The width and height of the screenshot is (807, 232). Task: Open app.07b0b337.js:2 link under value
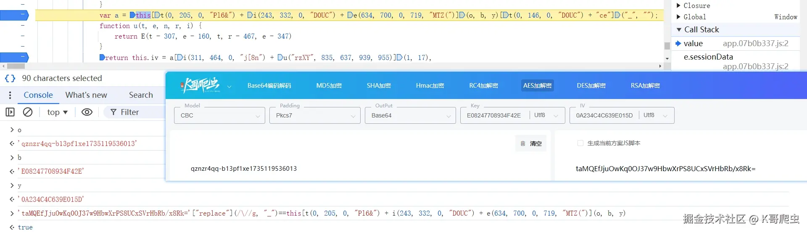(x=755, y=44)
